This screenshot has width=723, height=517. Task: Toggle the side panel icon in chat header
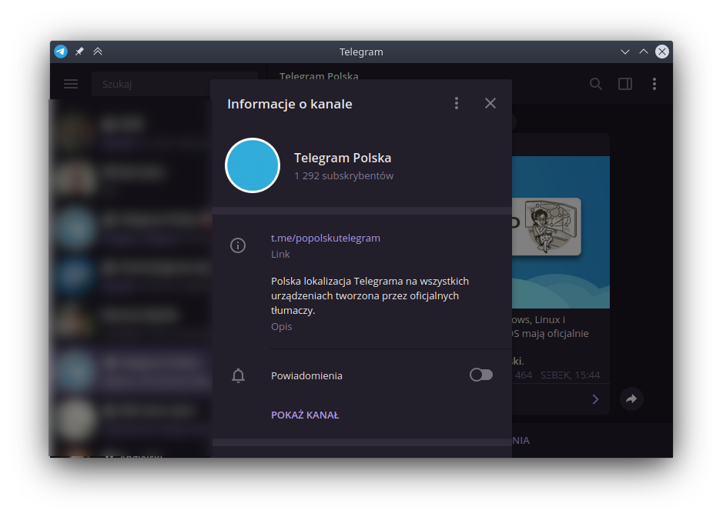coord(625,84)
